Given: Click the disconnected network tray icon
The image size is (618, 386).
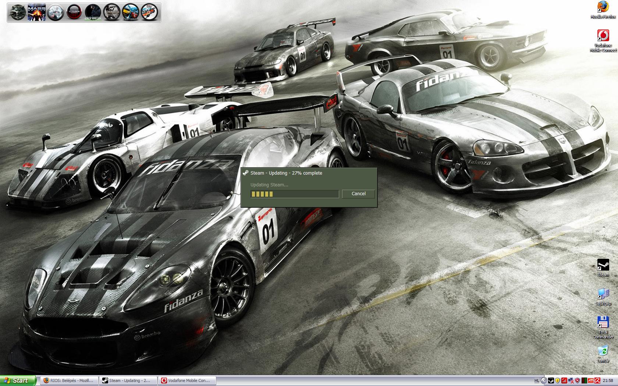Looking at the screenshot, I should tap(571, 380).
